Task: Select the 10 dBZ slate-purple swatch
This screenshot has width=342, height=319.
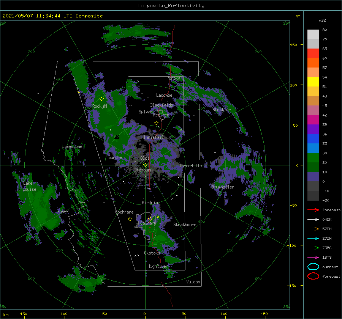Action: click(x=313, y=177)
